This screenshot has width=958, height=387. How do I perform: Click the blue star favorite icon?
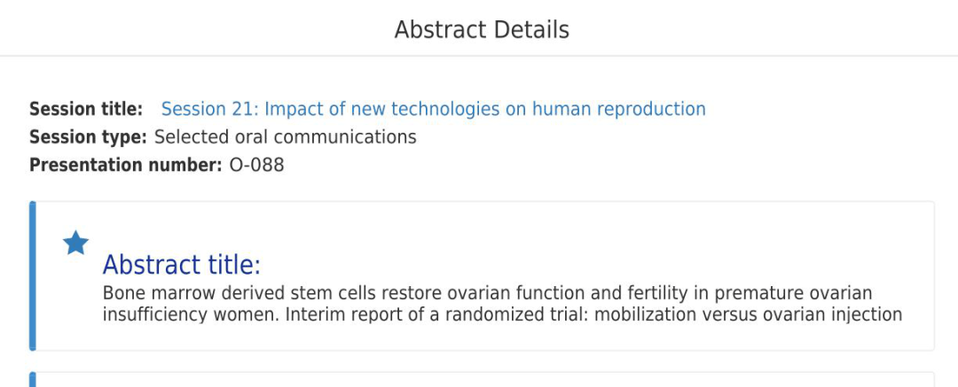[x=75, y=243]
